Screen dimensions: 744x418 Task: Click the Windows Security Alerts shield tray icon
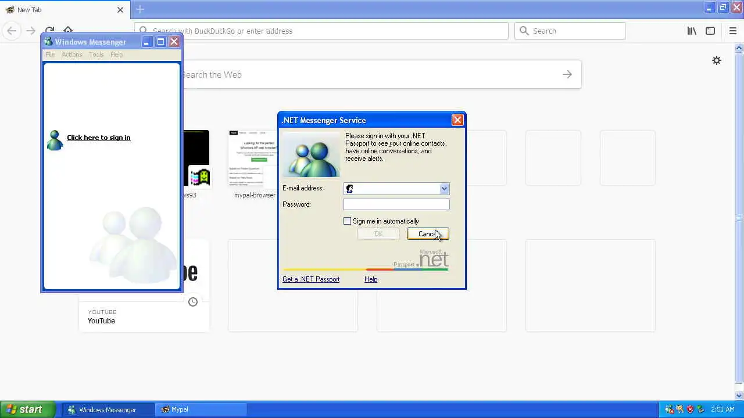tap(690, 409)
